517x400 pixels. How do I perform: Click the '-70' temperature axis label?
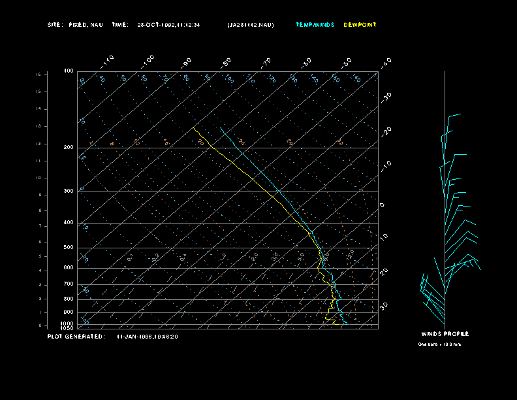pyautogui.click(x=266, y=63)
